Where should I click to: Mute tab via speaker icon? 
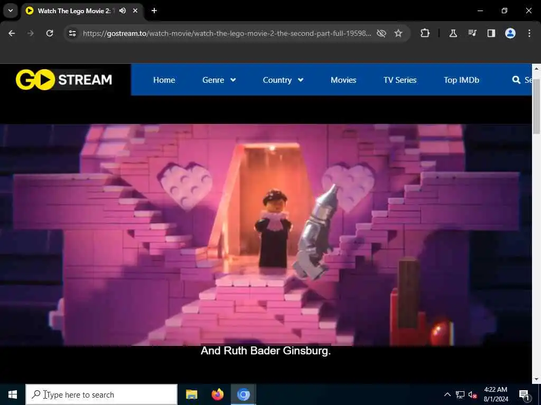[x=123, y=11]
